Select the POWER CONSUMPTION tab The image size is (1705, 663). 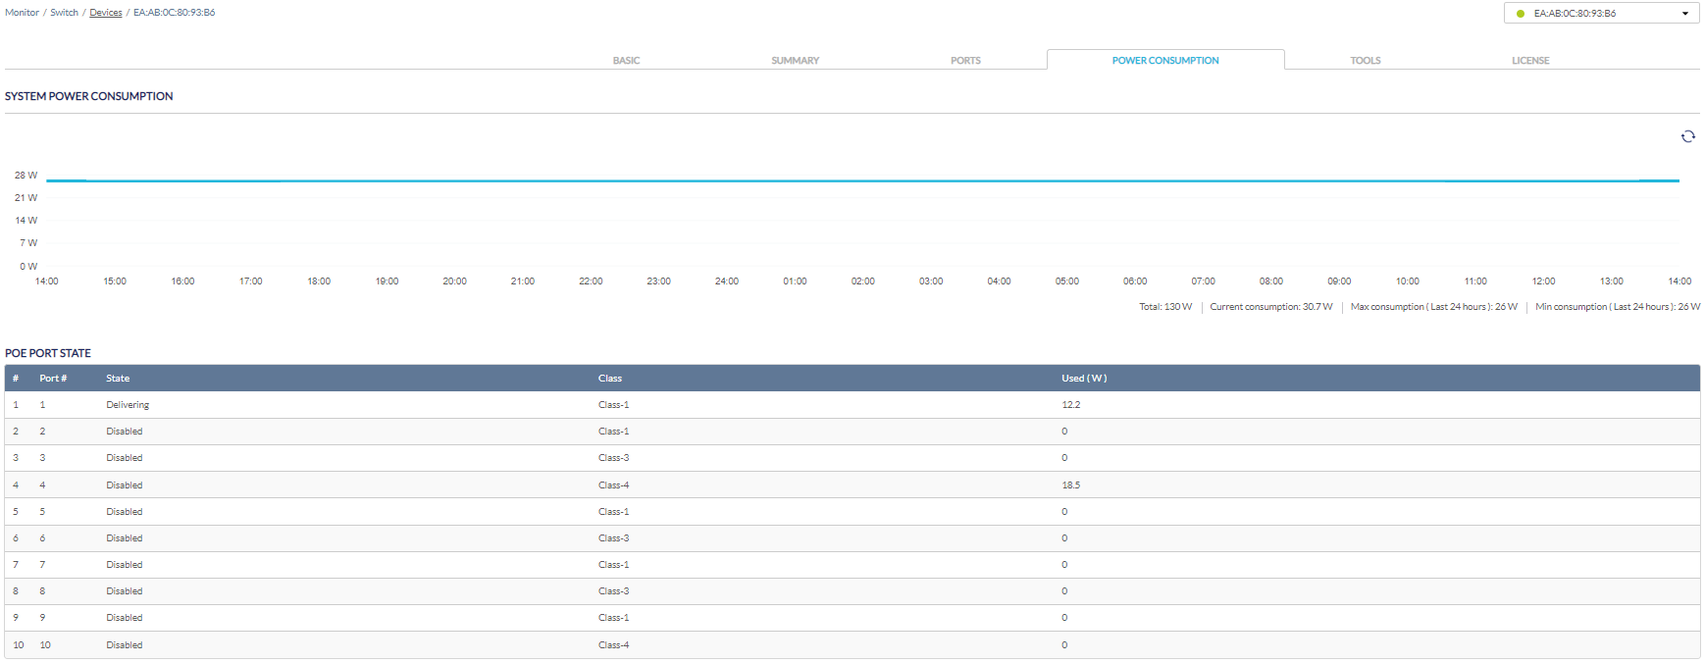click(x=1165, y=61)
